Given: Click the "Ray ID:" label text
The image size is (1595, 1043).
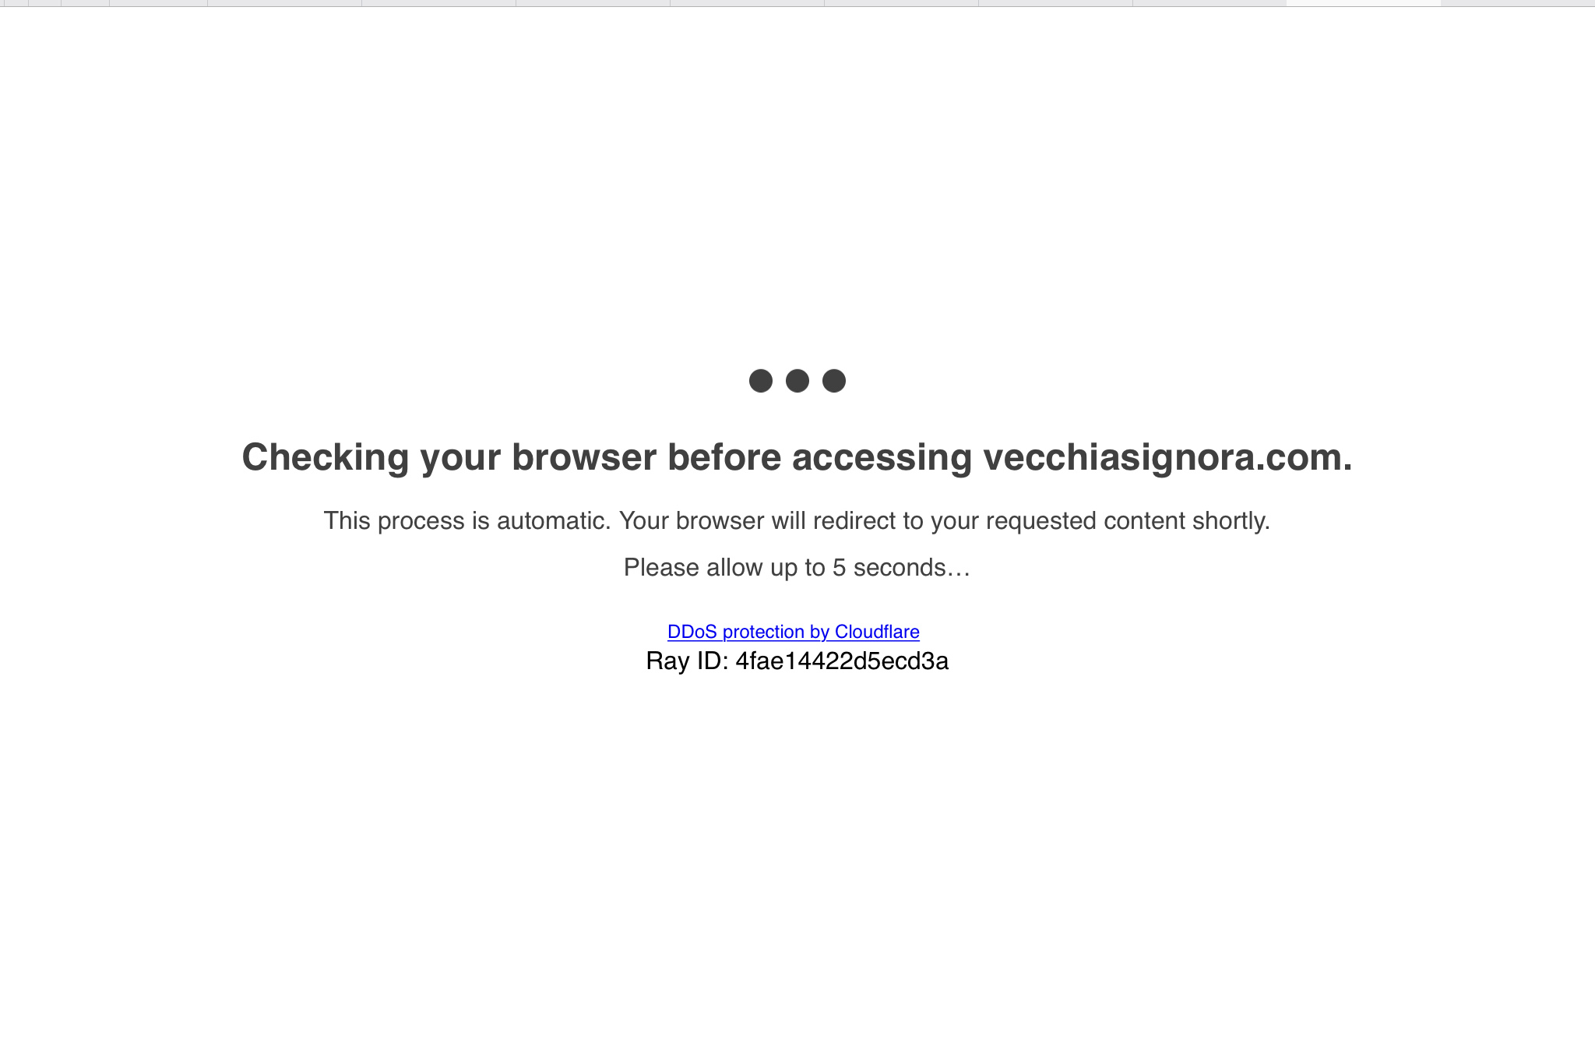Looking at the screenshot, I should 687,661.
